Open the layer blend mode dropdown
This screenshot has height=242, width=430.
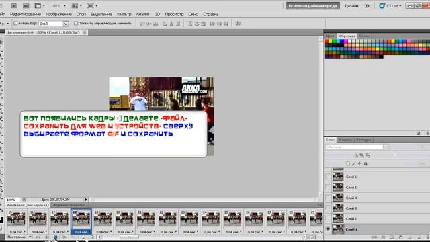[x=357, y=147]
